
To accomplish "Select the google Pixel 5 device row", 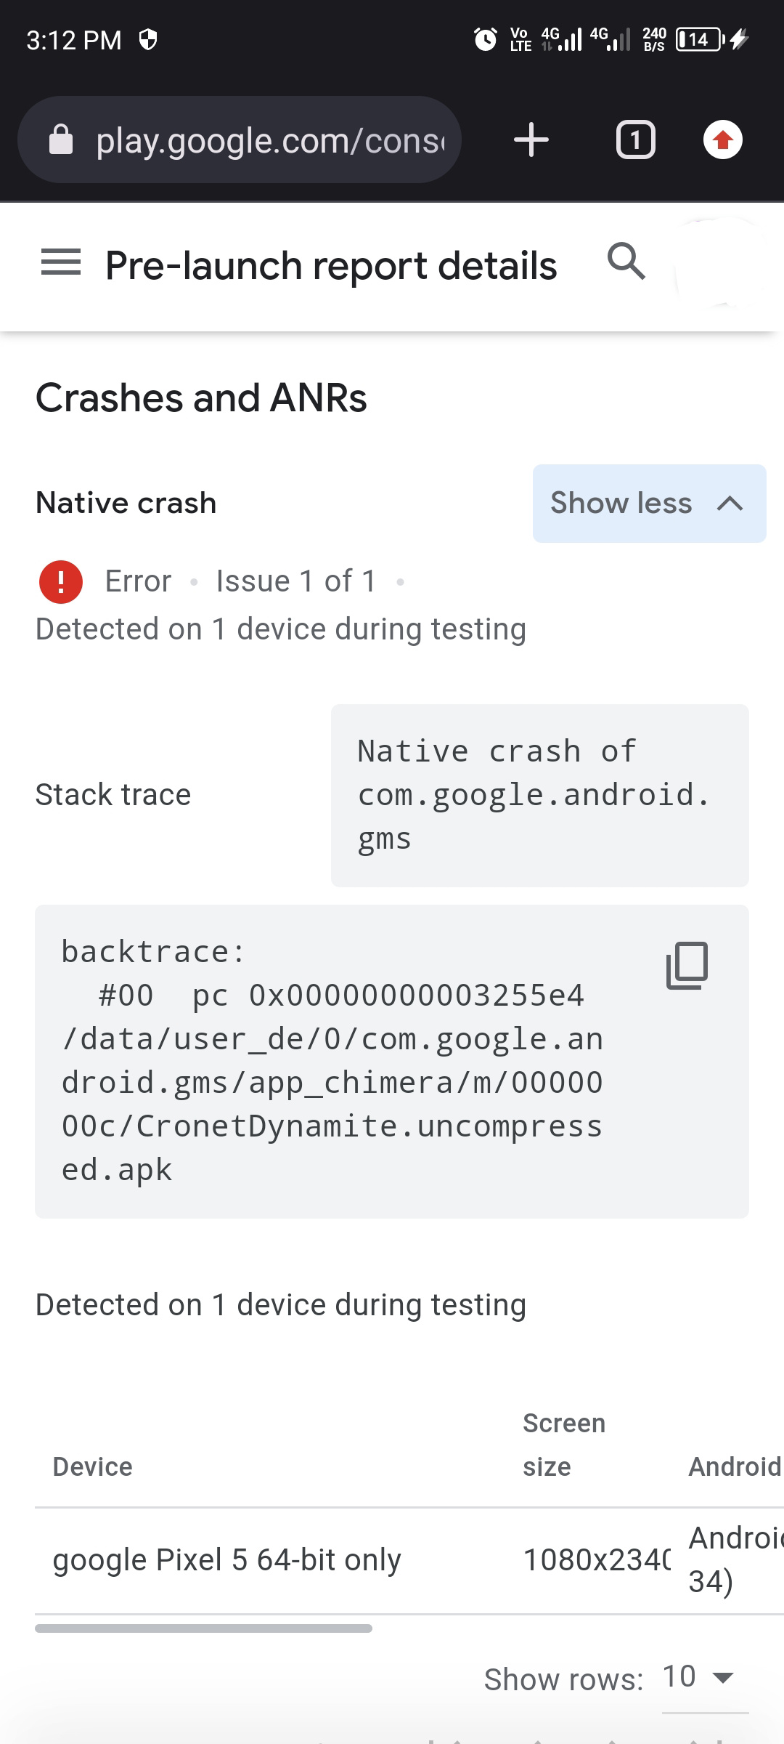I will tap(226, 1560).
